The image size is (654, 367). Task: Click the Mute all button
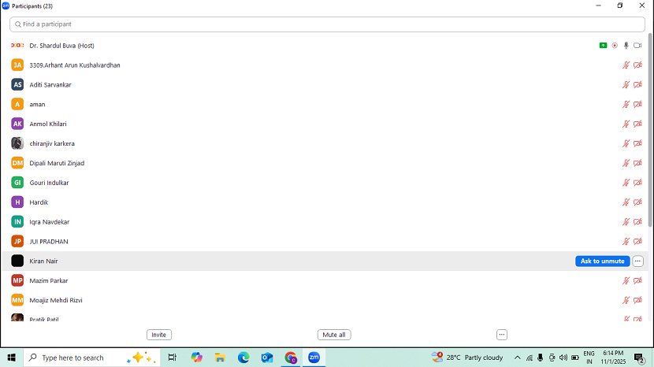tap(334, 335)
